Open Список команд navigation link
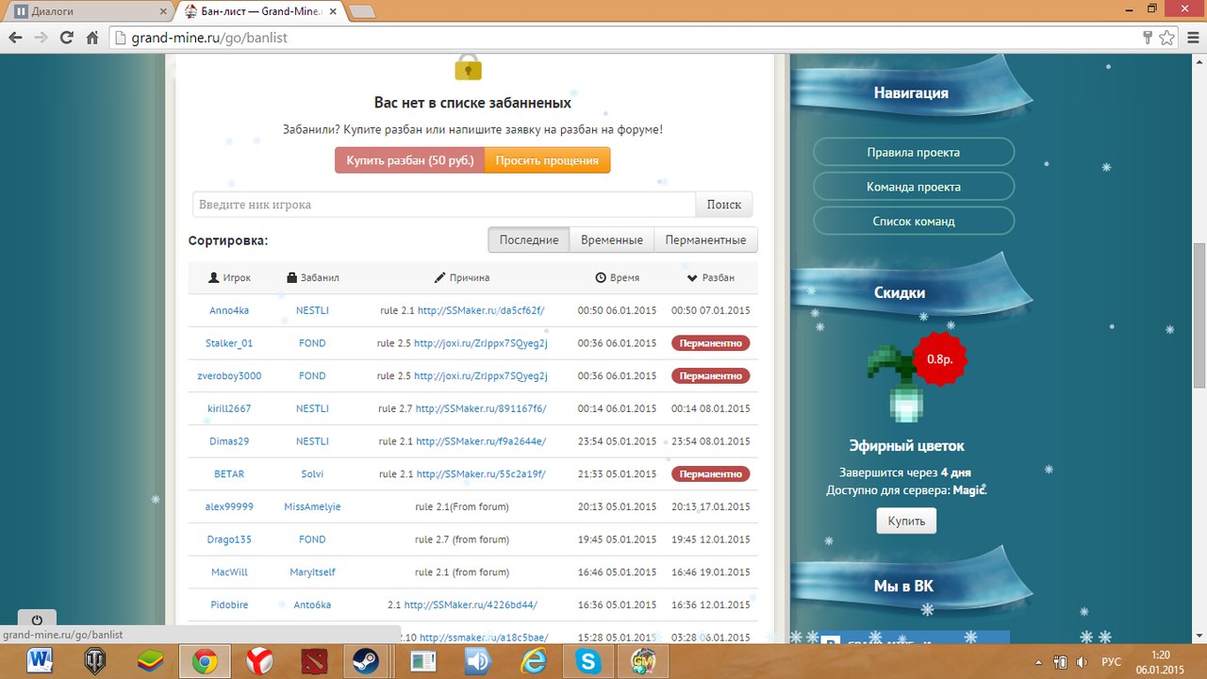 pos(914,221)
